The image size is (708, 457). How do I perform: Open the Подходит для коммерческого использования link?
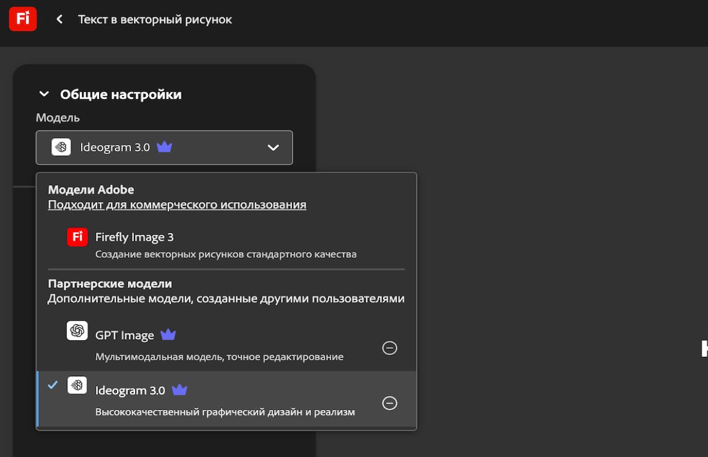coord(177,205)
